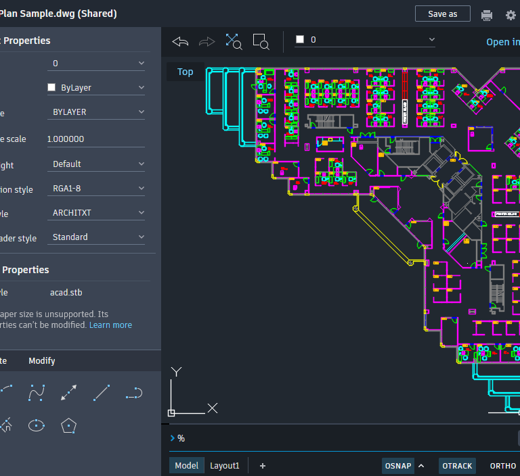Click the Undo arrow icon
Screen dimensions: 520x476
(x=180, y=42)
